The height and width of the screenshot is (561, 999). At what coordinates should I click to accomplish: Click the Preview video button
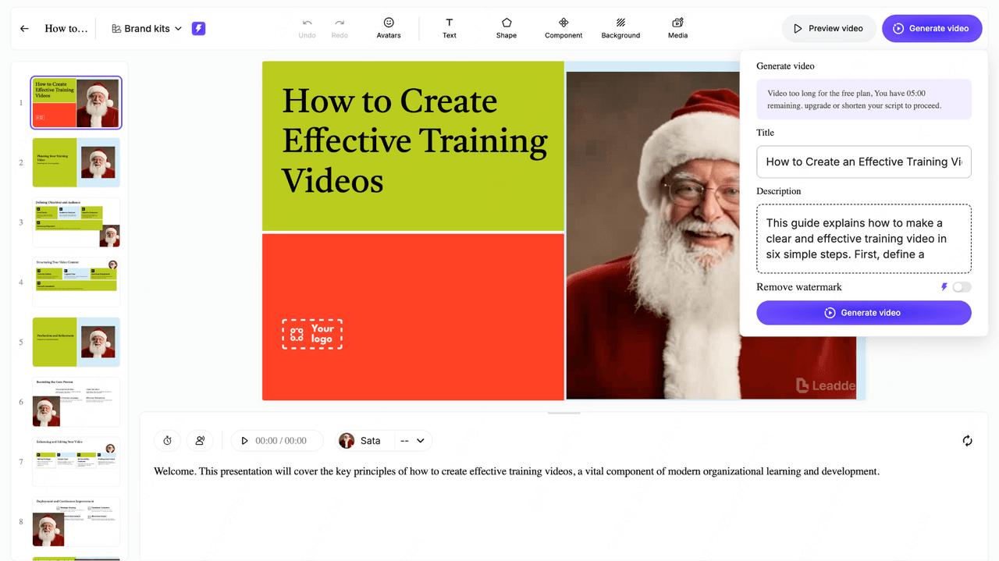tap(828, 29)
